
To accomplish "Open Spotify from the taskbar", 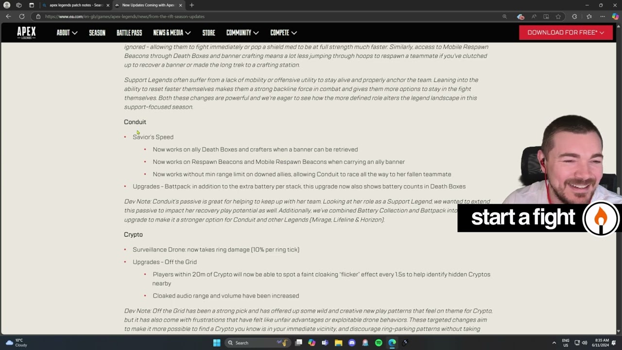I will [x=379, y=343].
